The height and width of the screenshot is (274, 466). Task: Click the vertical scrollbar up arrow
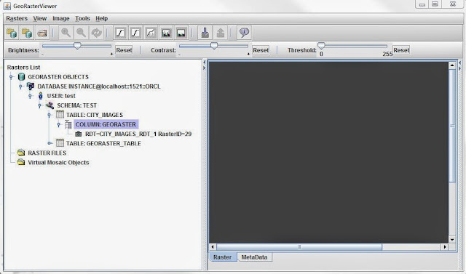(452, 65)
